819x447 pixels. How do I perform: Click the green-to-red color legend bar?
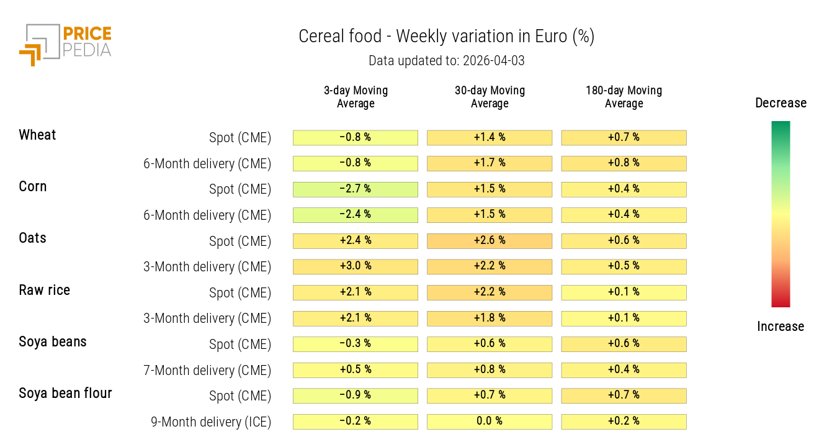point(781,214)
